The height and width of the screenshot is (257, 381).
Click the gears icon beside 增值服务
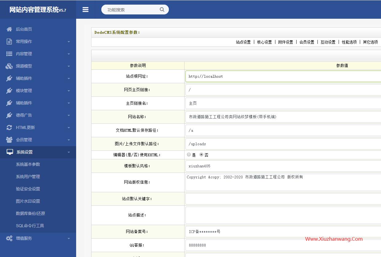pyautogui.click(x=9, y=238)
